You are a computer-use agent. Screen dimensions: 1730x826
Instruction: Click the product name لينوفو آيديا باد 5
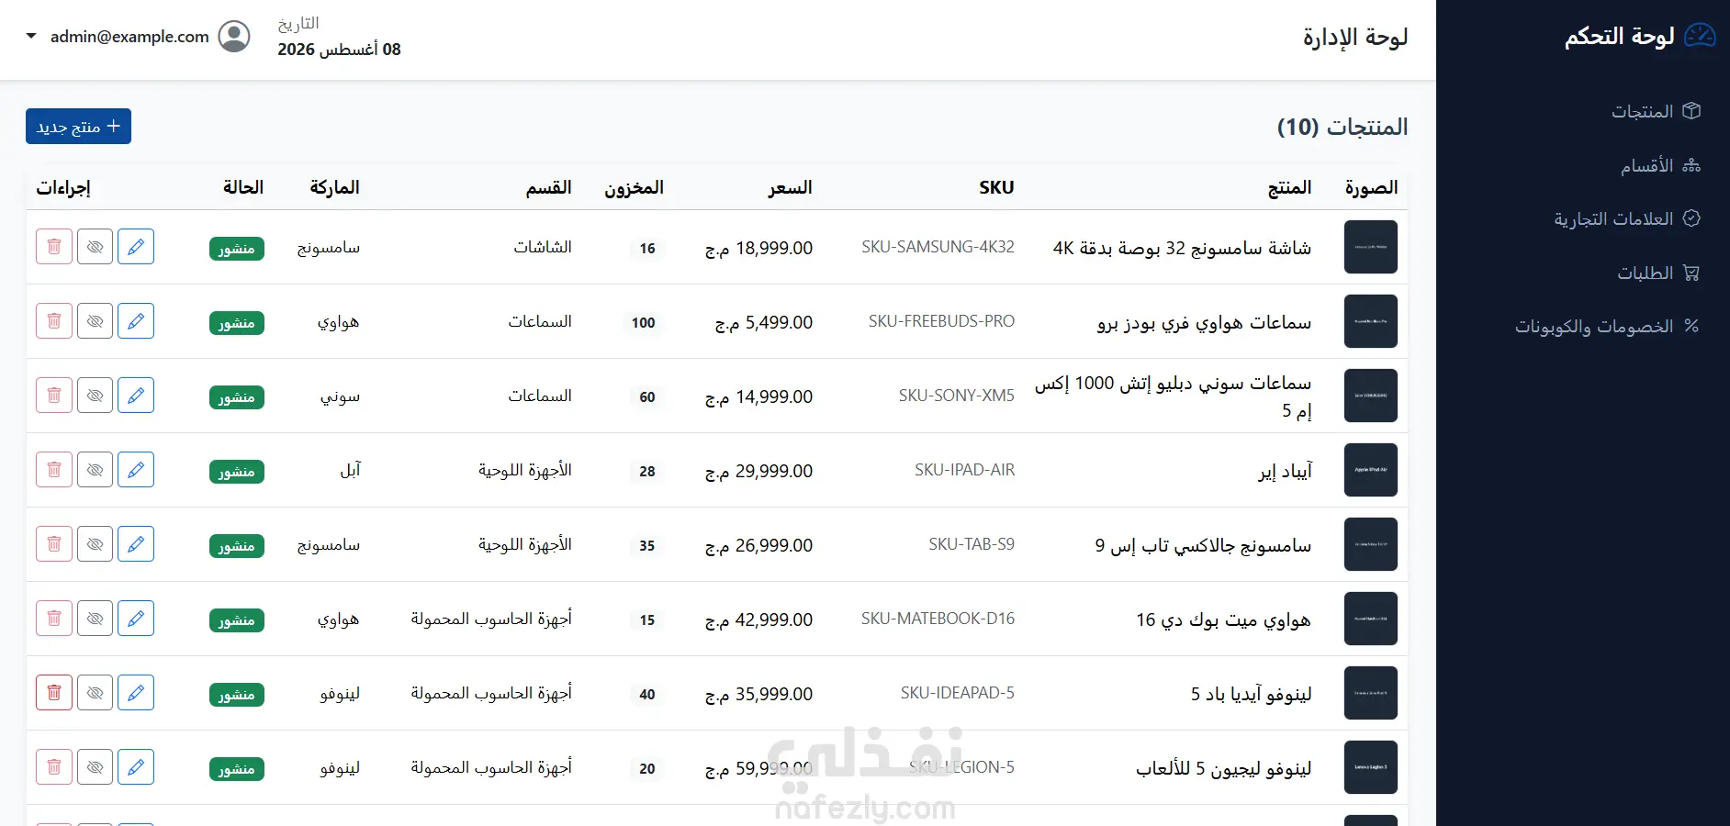[x=1251, y=694]
